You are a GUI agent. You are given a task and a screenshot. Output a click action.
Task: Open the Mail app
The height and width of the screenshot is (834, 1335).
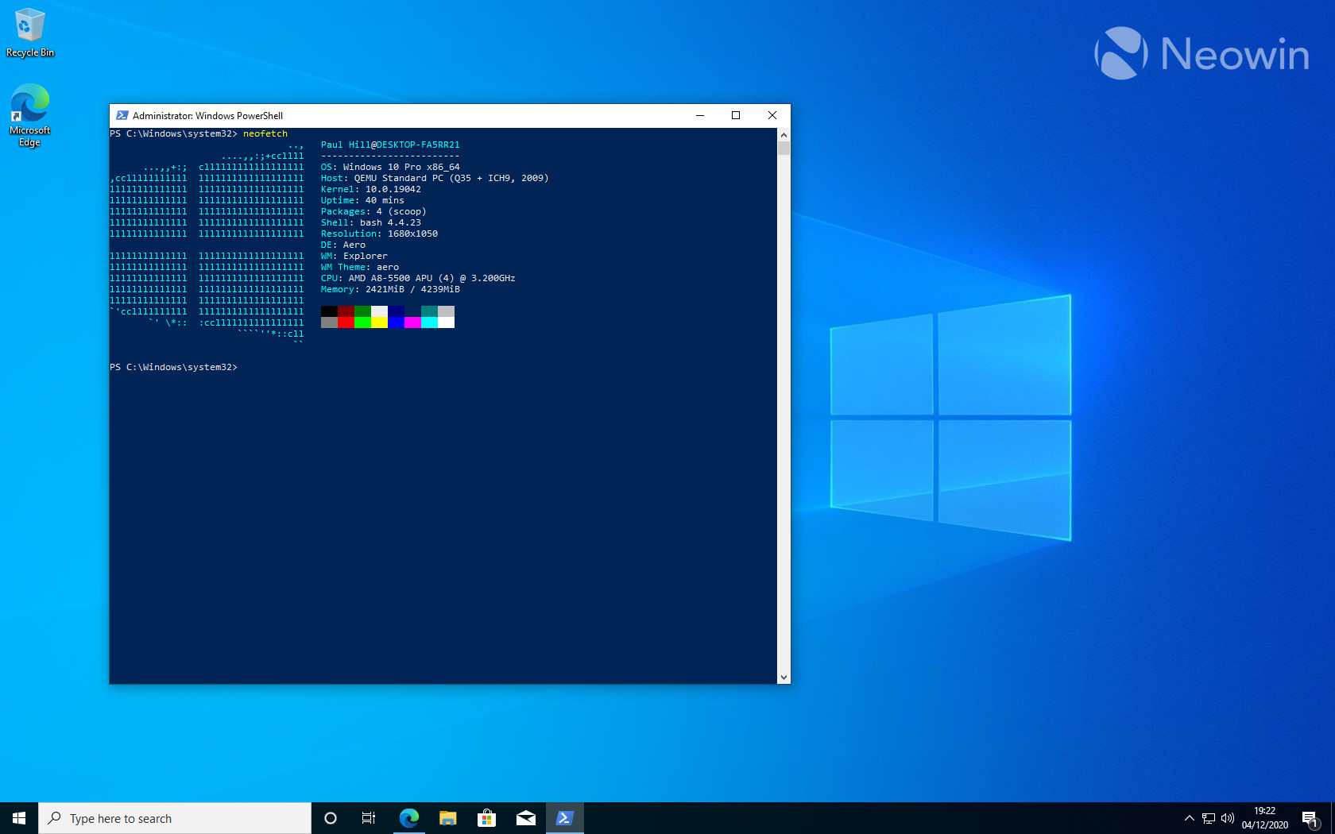click(525, 817)
